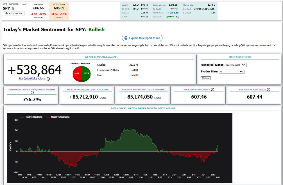
Task: Open the Net Option Delta Volume link
Action: click(32, 79)
